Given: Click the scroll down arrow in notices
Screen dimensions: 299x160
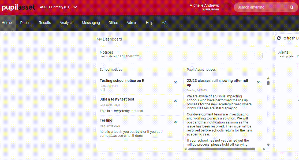Looking at the screenshot, I should pyautogui.click(x=268, y=145).
